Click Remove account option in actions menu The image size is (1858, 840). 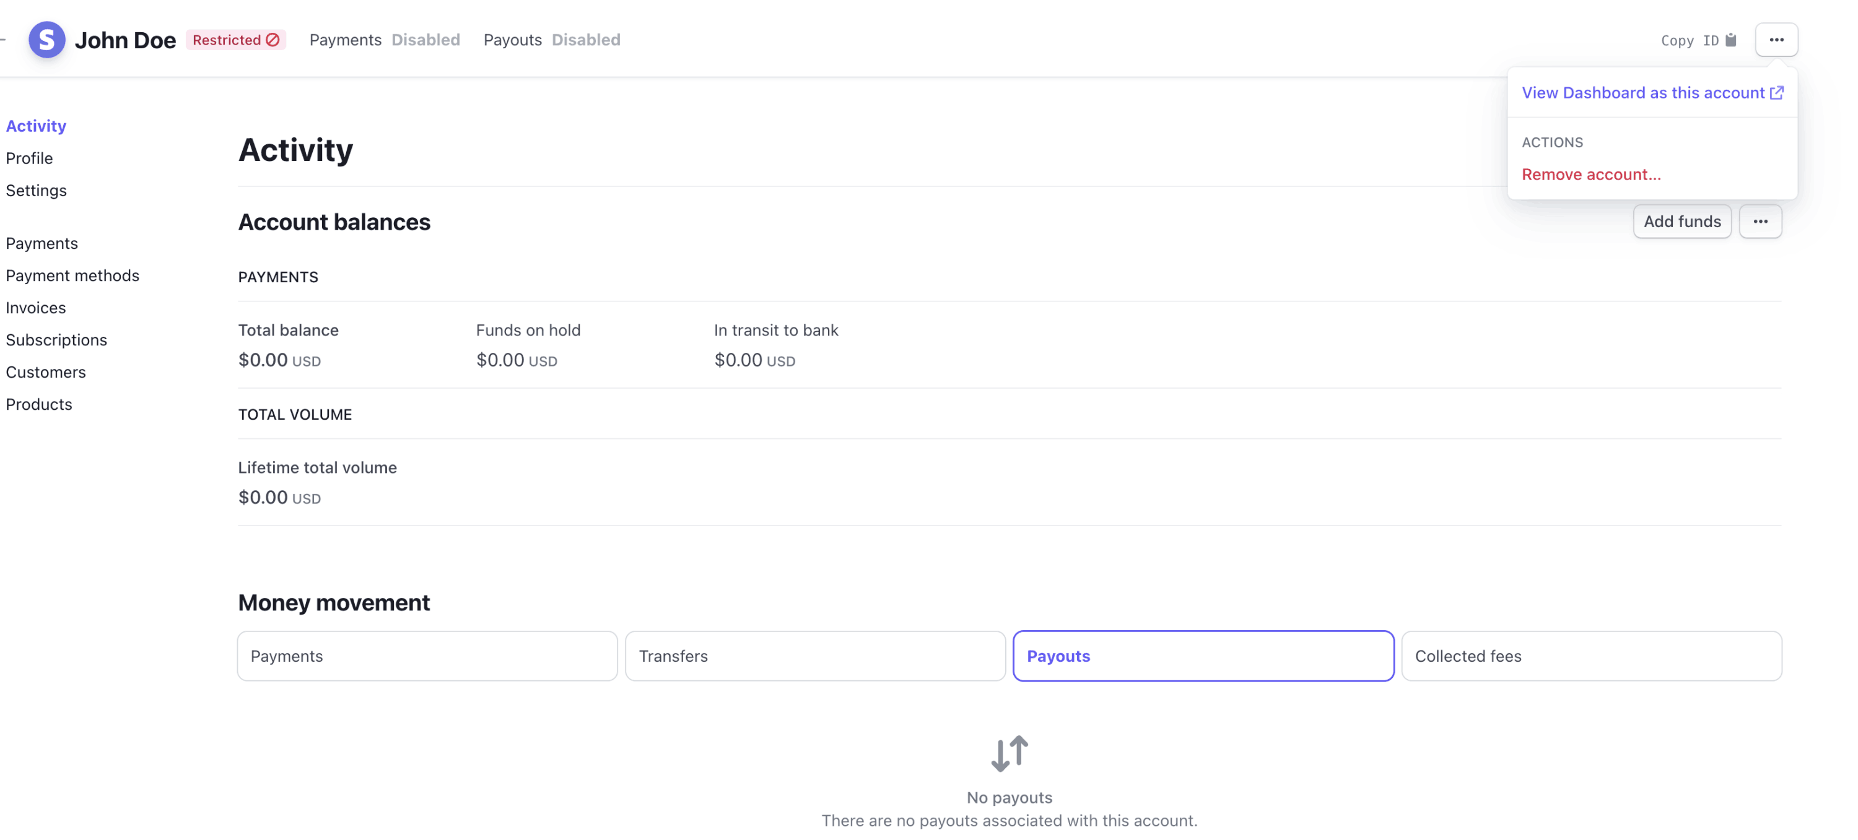(x=1592, y=173)
